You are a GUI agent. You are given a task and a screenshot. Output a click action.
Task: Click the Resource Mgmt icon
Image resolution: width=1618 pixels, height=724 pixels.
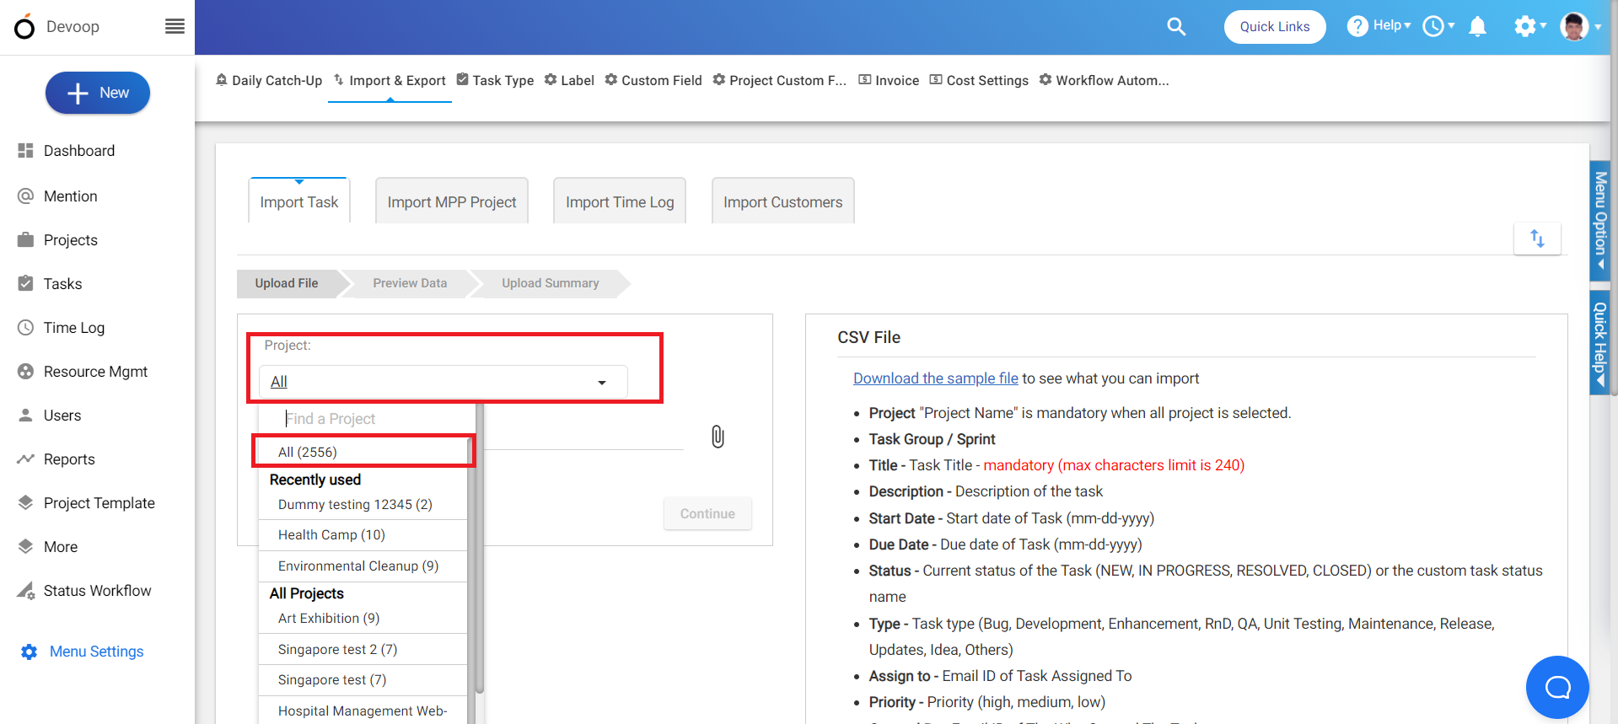pyautogui.click(x=25, y=372)
